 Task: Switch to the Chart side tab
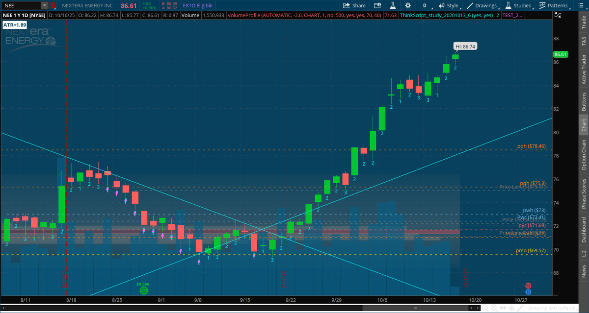tap(583, 126)
